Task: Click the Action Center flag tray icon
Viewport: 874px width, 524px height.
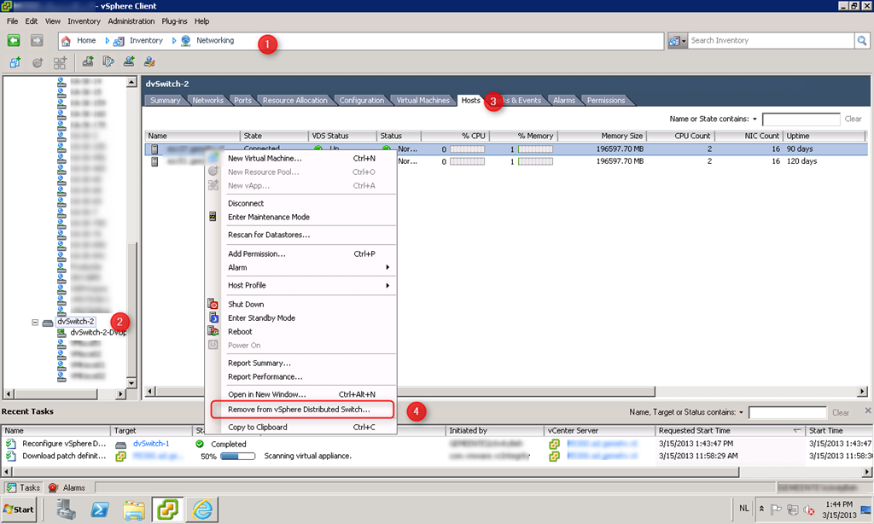Action: (x=776, y=509)
